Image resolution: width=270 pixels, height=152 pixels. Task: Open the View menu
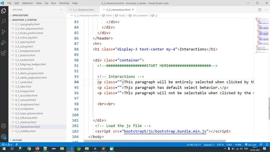pos(39,3)
